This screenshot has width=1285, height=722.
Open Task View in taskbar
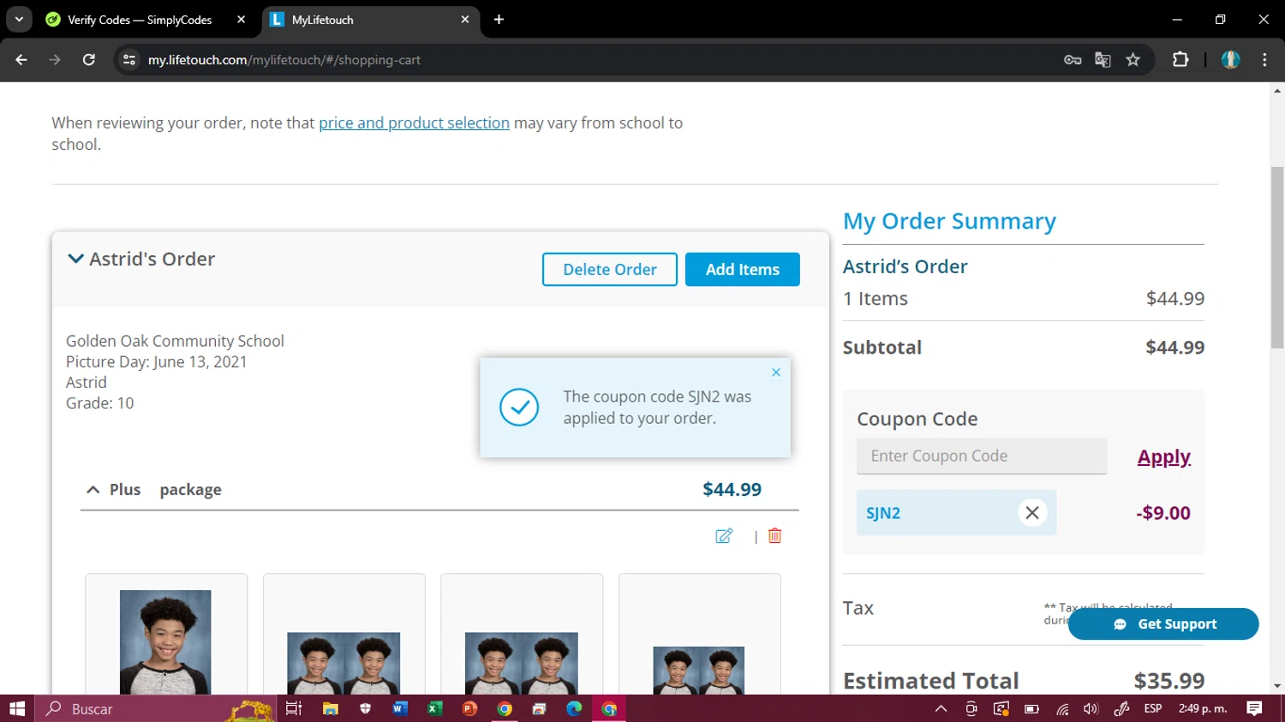pyautogui.click(x=294, y=708)
